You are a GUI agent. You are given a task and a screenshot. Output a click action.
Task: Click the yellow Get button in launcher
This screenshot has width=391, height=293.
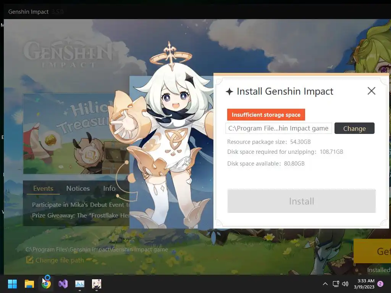(x=372, y=251)
